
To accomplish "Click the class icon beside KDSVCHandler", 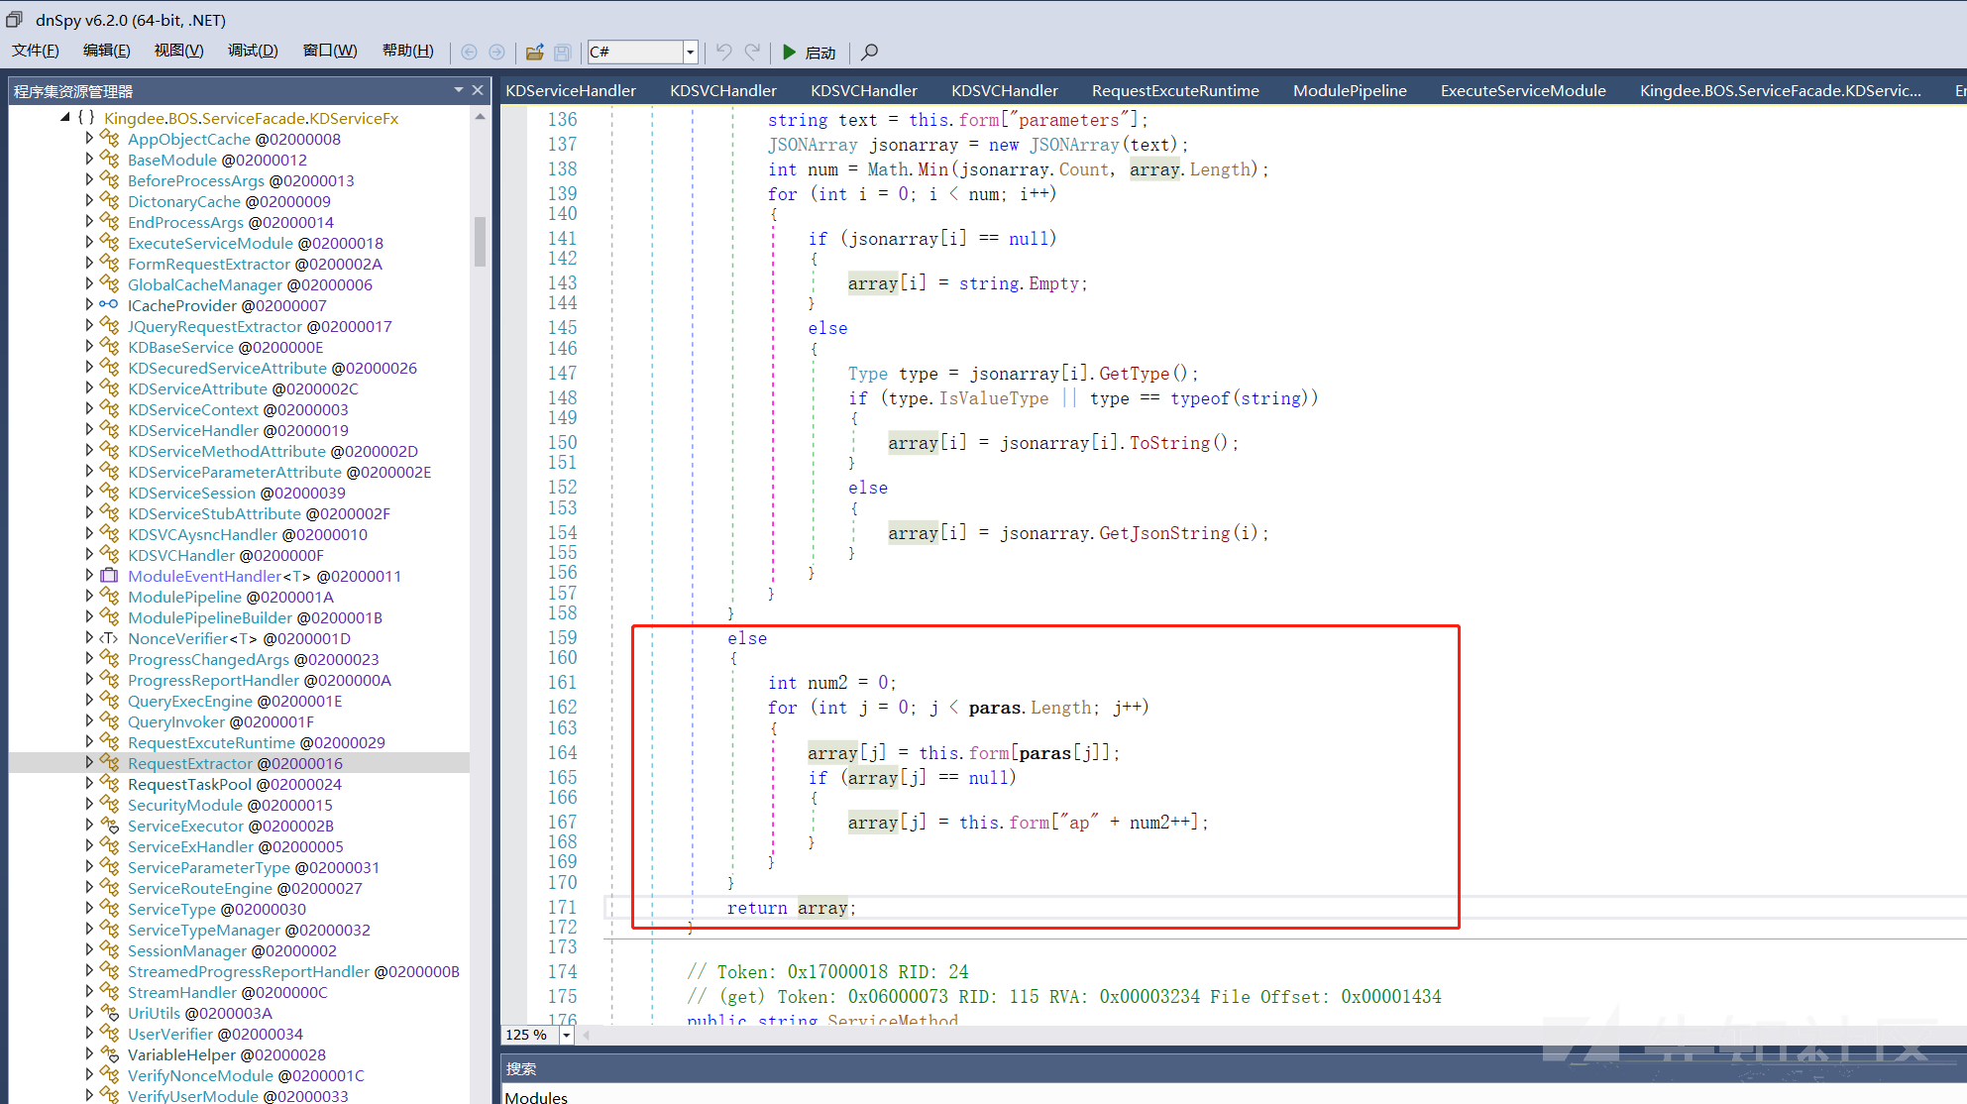I will (109, 555).
